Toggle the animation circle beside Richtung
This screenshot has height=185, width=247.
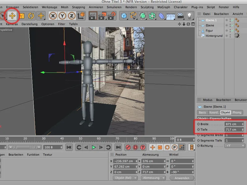[x=199, y=146]
